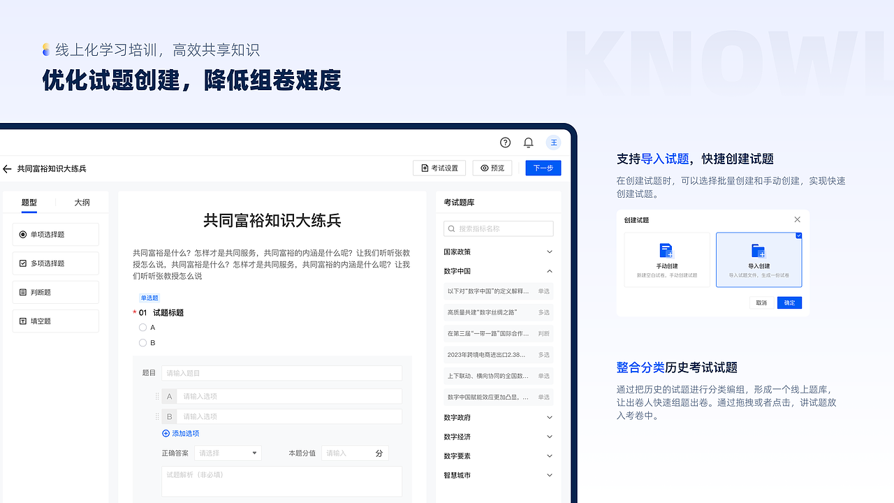
Task: Click the 试题解析 text area
Action: [281, 481]
